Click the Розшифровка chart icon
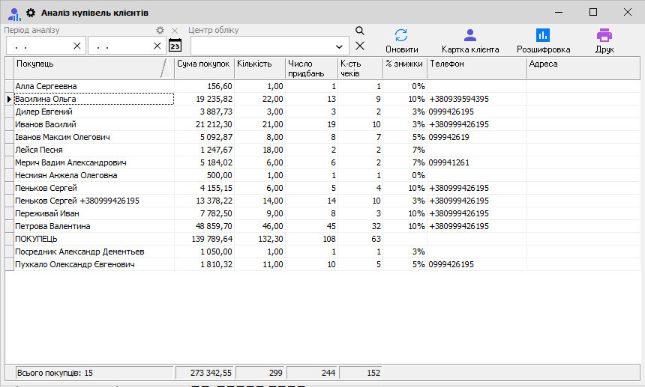Screen dimensions: 645x387 point(543,35)
